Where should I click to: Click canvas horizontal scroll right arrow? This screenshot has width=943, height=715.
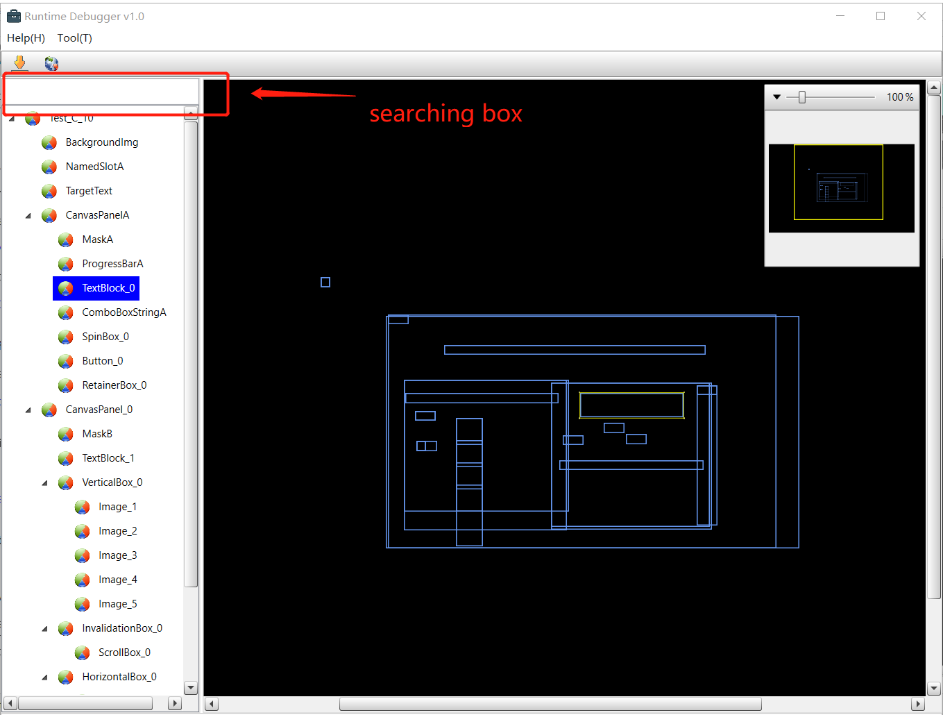(x=918, y=704)
